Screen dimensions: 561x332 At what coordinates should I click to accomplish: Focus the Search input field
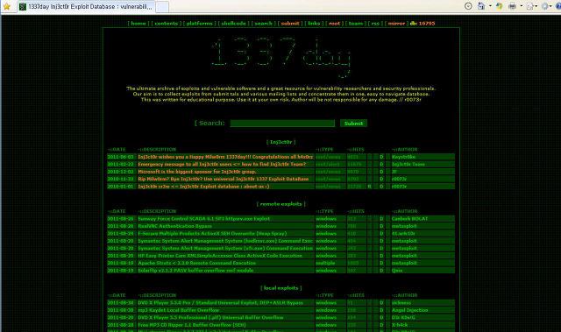pos(282,124)
